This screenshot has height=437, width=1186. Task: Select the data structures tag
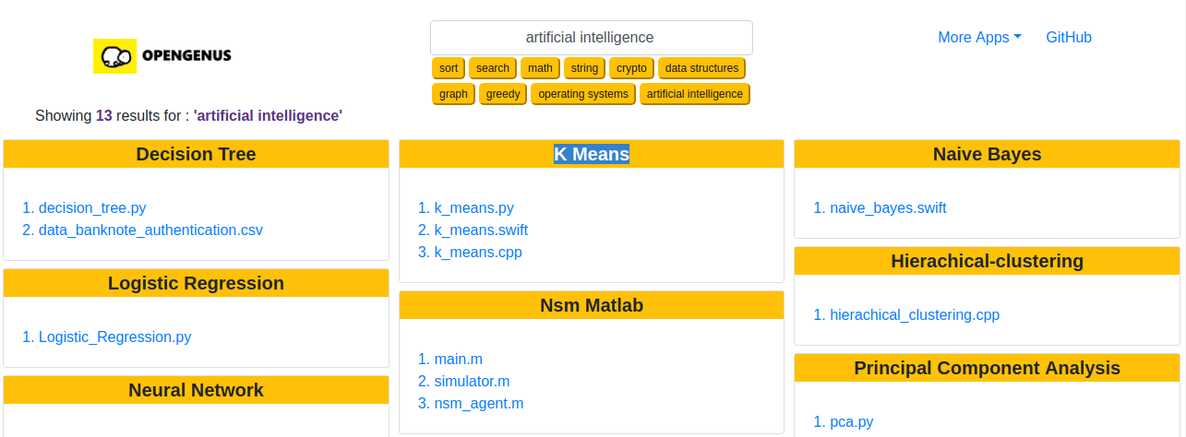[701, 68]
